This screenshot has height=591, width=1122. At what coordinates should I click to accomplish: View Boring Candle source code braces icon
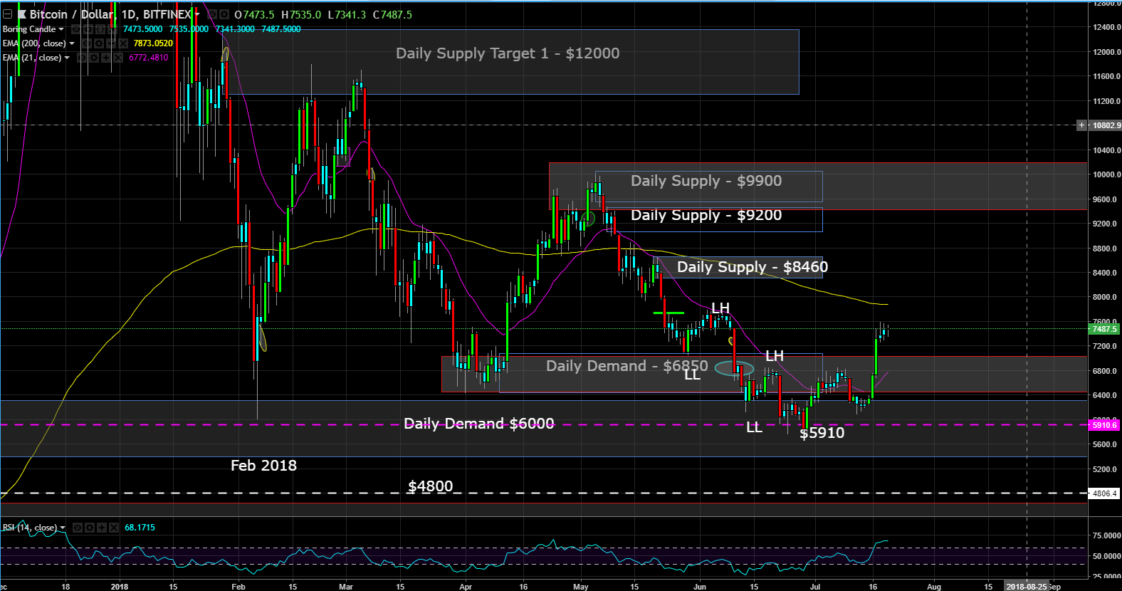[x=100, y=29]
